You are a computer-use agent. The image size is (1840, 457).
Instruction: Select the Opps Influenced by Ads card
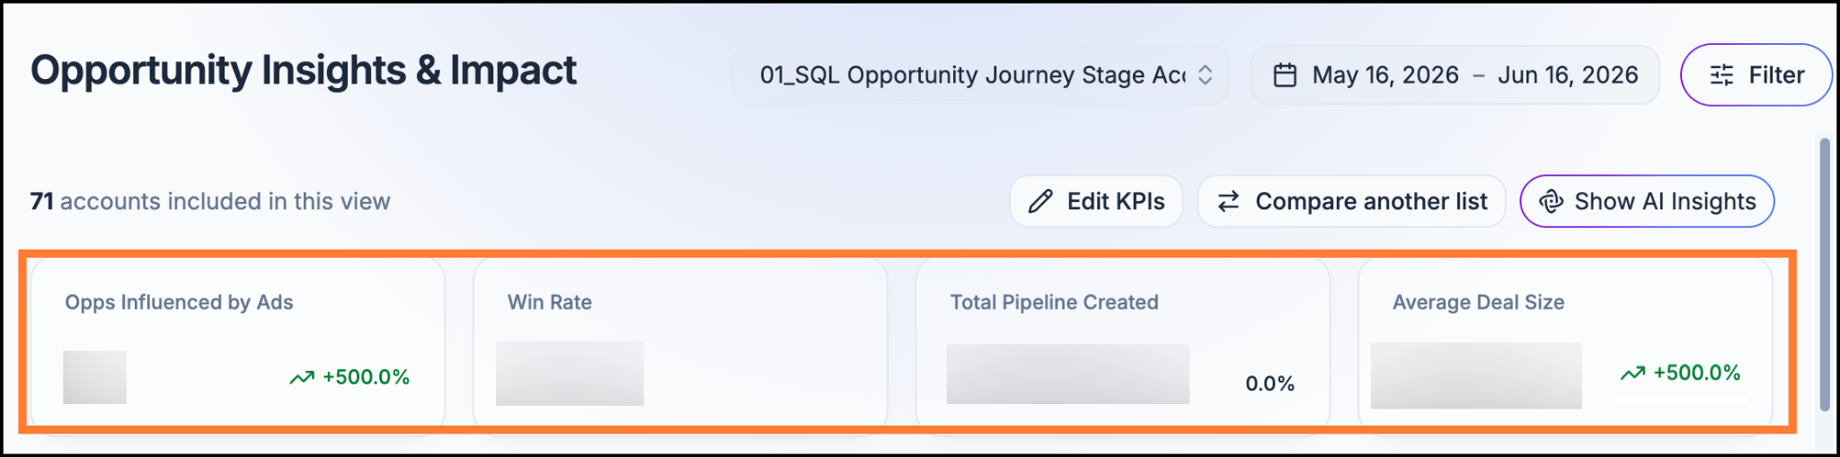[238, 345]
